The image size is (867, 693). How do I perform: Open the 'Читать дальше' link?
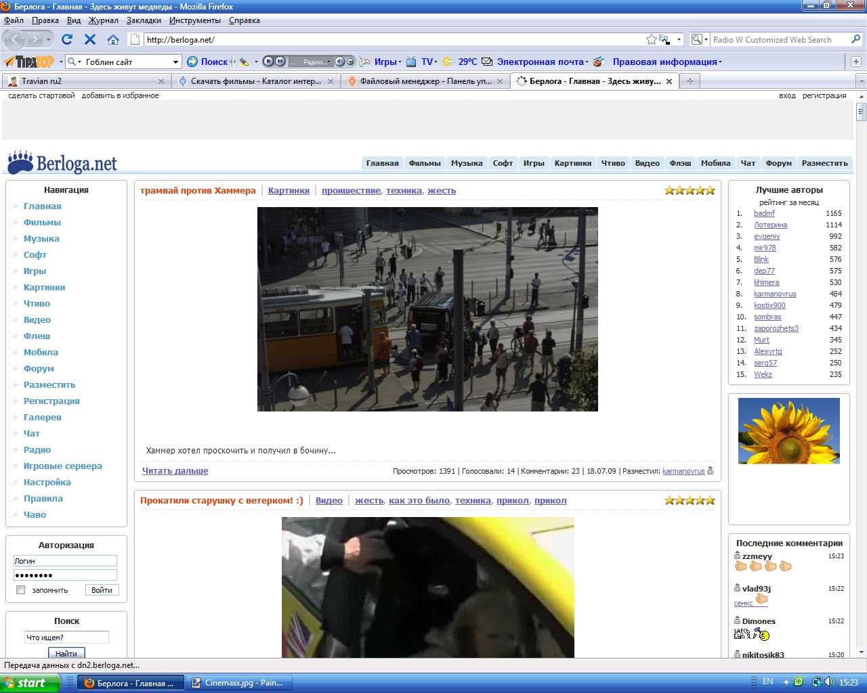pyautogui.click(x=175, y=471)
